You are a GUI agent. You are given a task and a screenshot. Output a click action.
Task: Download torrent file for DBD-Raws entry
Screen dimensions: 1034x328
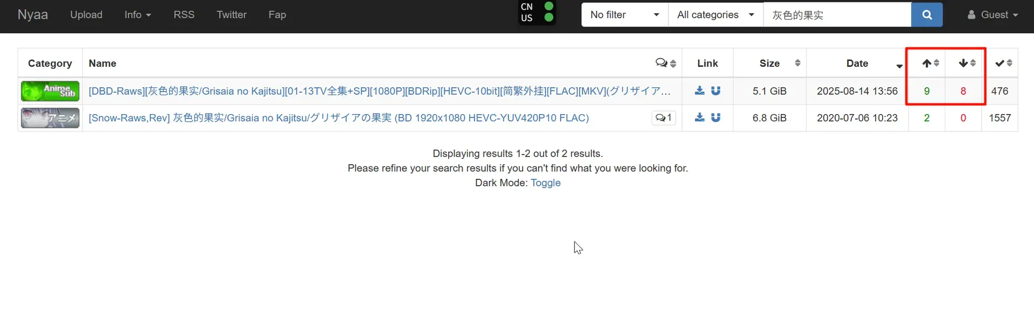(x=700, y=90)
